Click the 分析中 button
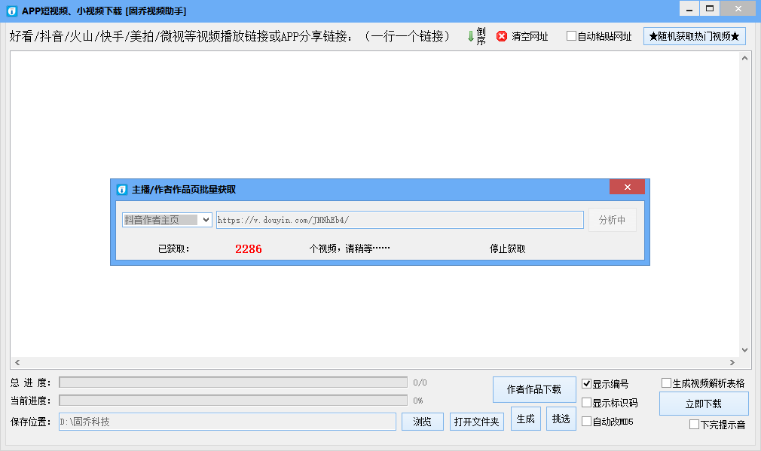 [x=612, y=220]
